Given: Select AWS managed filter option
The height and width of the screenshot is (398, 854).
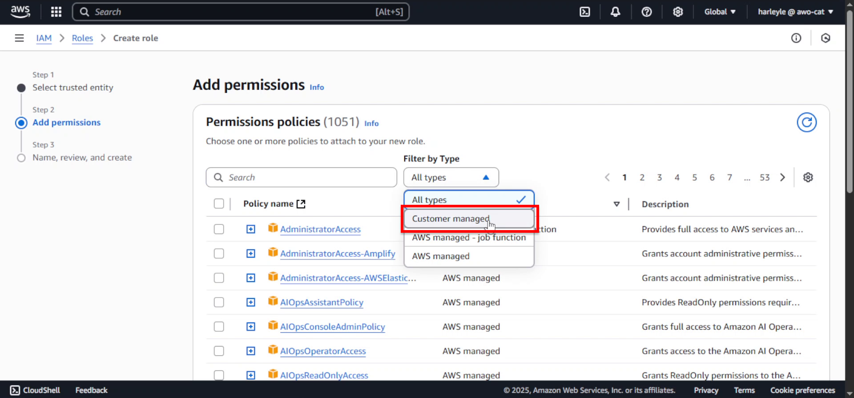Looking at the screenshot, I should click(469, 256).
